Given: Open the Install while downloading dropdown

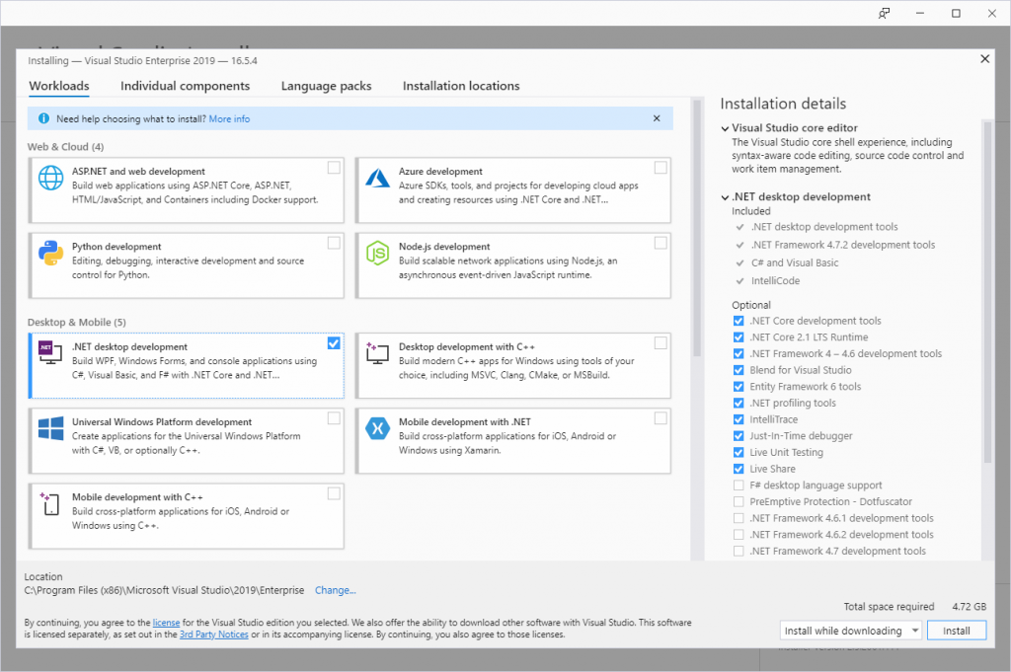Looking at the screenshot, I should pos(850,631).
